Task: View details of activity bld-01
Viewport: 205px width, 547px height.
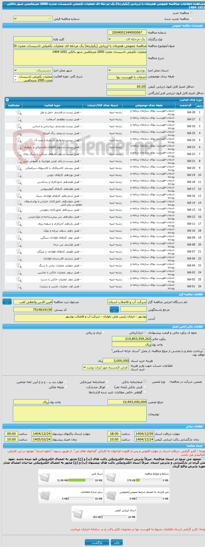Action: (x=19, y=286)
